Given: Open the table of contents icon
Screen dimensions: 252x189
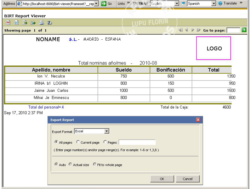Looking at the screenshot, I should point(8,22).
